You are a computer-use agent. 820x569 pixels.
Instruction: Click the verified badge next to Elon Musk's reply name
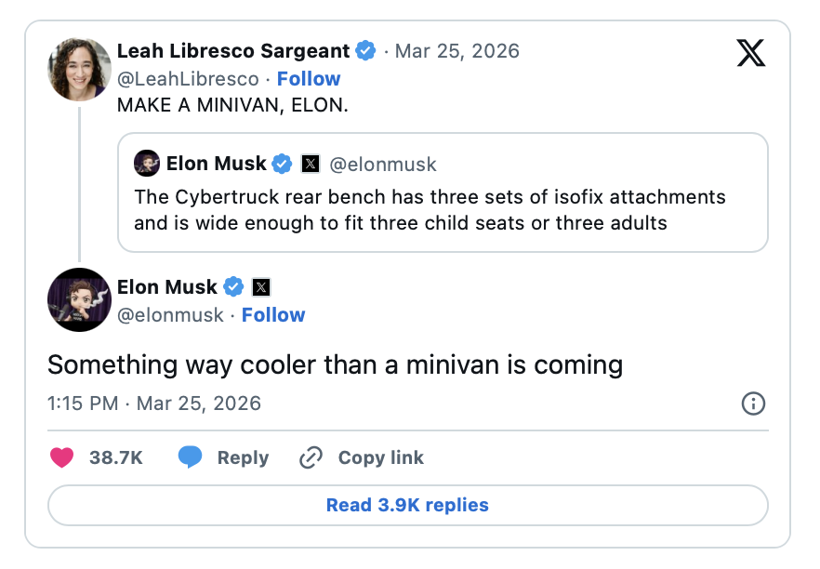click(x=233, y=287)
